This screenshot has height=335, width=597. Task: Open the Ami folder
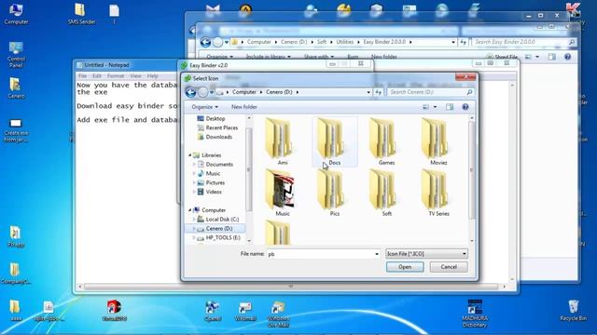pos(280,141)
